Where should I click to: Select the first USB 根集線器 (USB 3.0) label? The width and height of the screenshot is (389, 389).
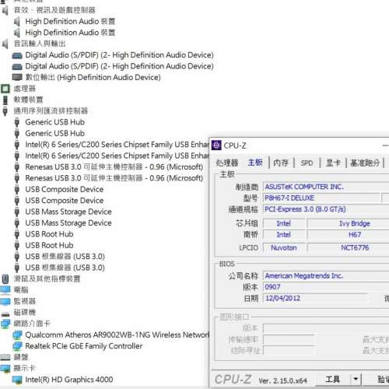click(x=65, y=257)
